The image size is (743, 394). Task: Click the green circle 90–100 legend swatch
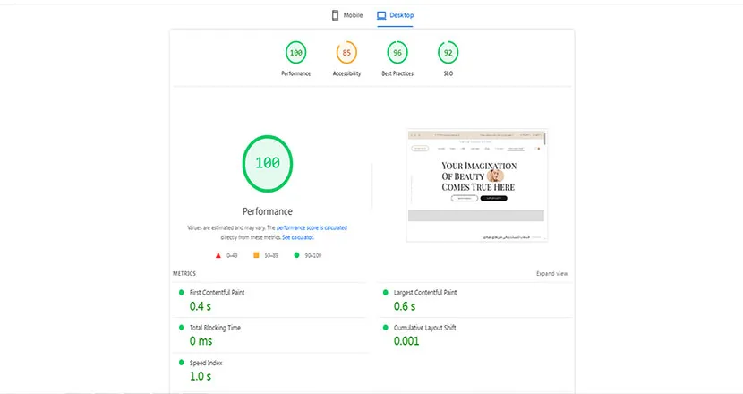point(295,255)
